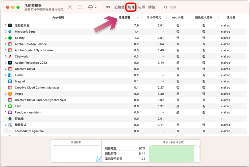Click the Adobe Content Synchronizer icon
This screenshot has height=167, width=250.
click(x=10, y=50)
